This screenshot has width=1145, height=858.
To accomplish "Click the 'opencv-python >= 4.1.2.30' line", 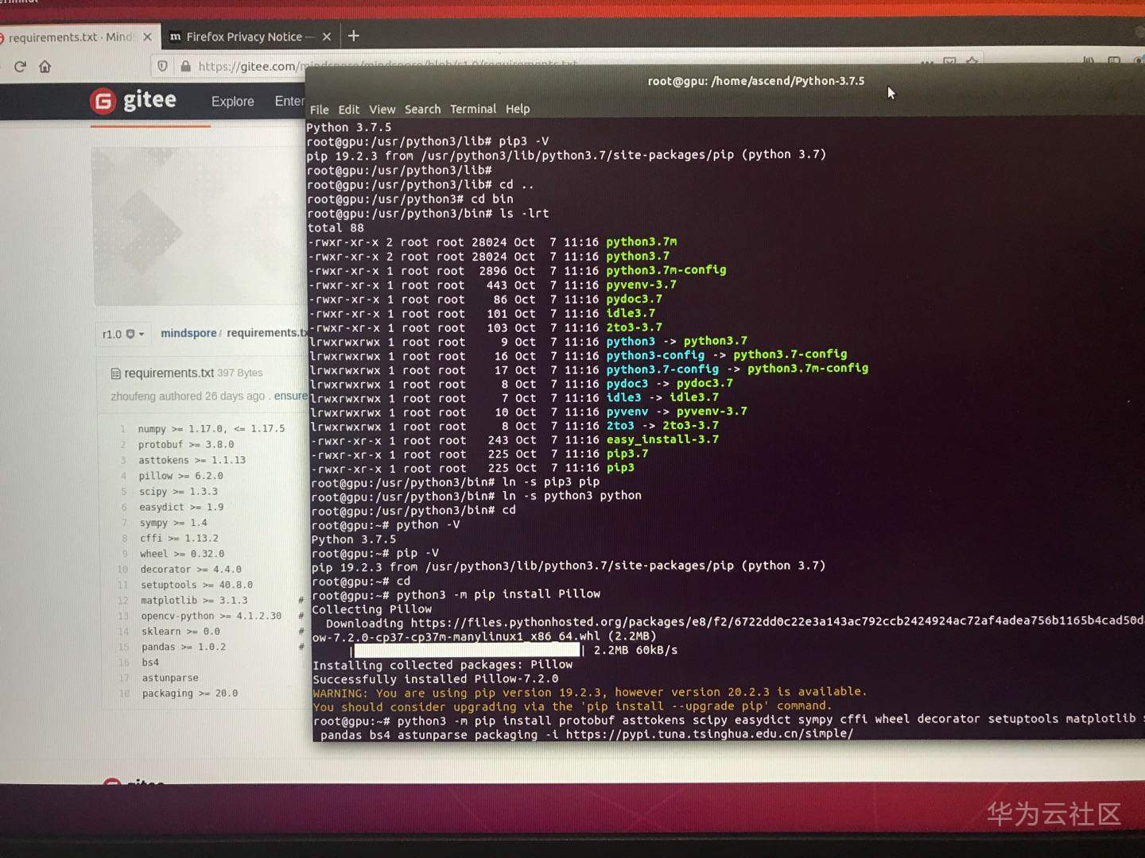I will point(212,616).
